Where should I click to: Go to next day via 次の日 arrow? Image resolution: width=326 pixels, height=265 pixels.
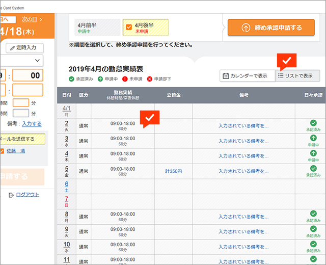coord(32,19)
